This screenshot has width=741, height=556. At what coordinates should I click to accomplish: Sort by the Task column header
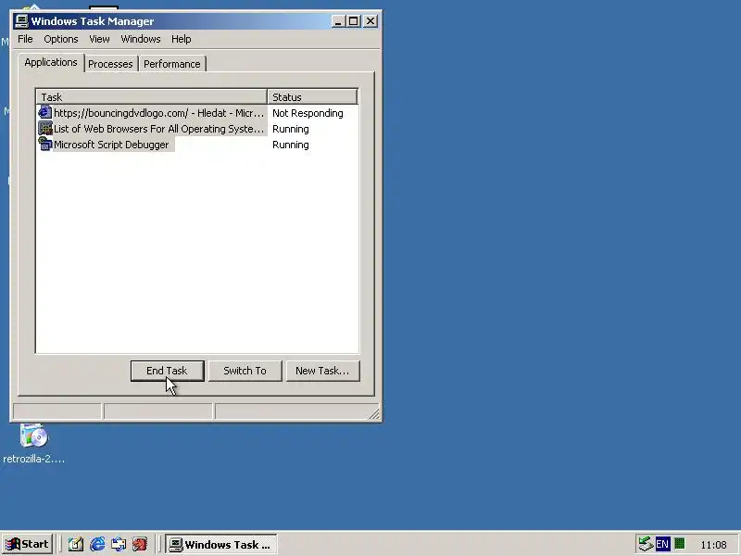coord(152,97)
